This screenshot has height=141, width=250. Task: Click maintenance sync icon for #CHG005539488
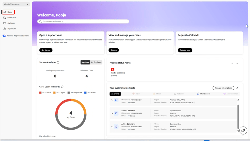point(116,113)
